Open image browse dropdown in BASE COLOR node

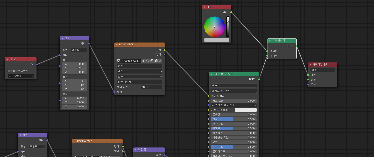point(120,61)
